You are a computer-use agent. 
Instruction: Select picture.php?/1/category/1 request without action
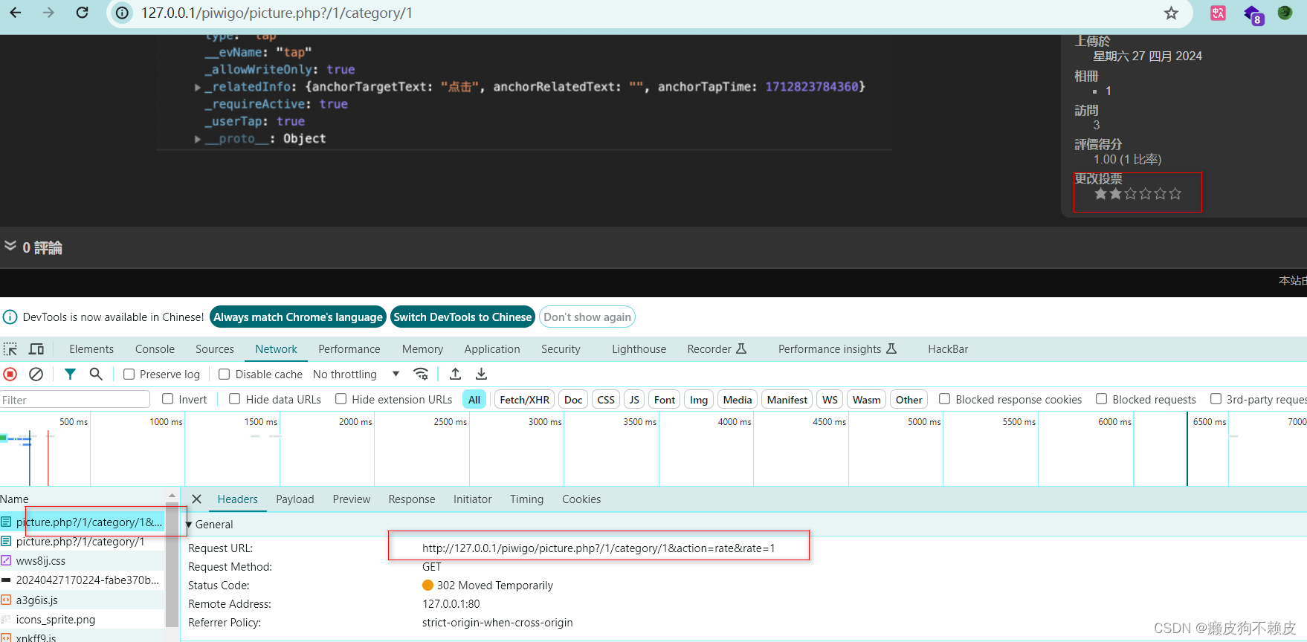click(x=83, y=542)
